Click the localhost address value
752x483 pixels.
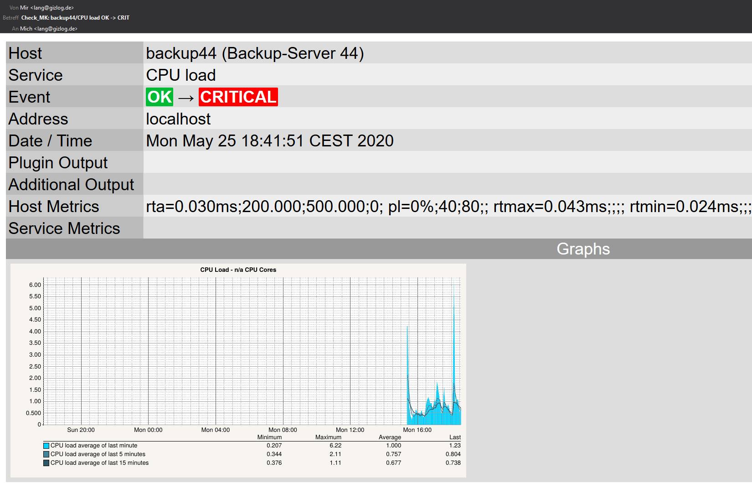click(x=178, y=119)
